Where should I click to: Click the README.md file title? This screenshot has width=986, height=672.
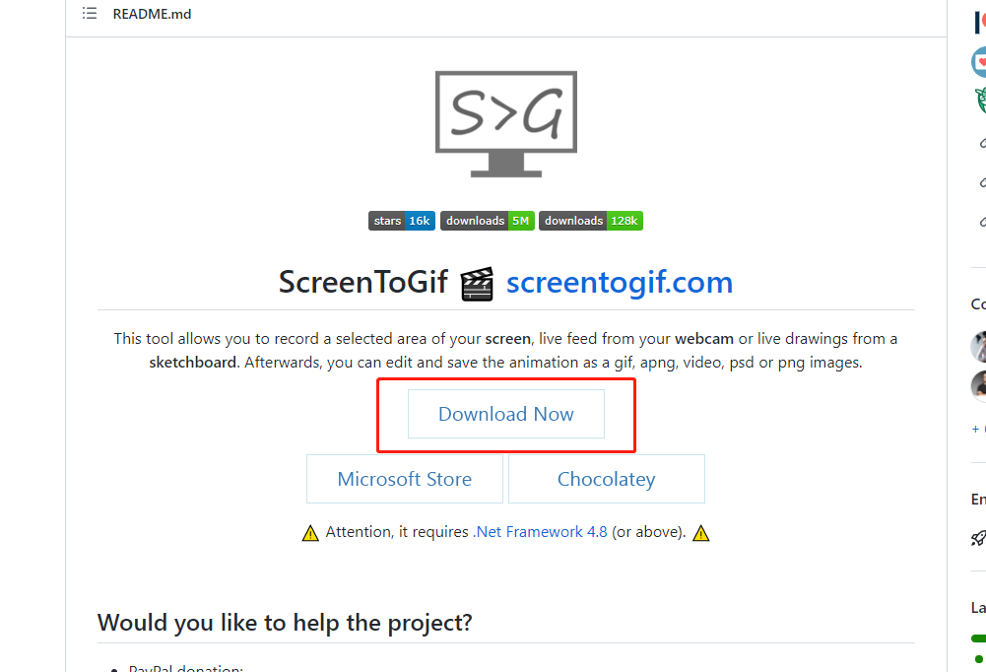(152, 14)
